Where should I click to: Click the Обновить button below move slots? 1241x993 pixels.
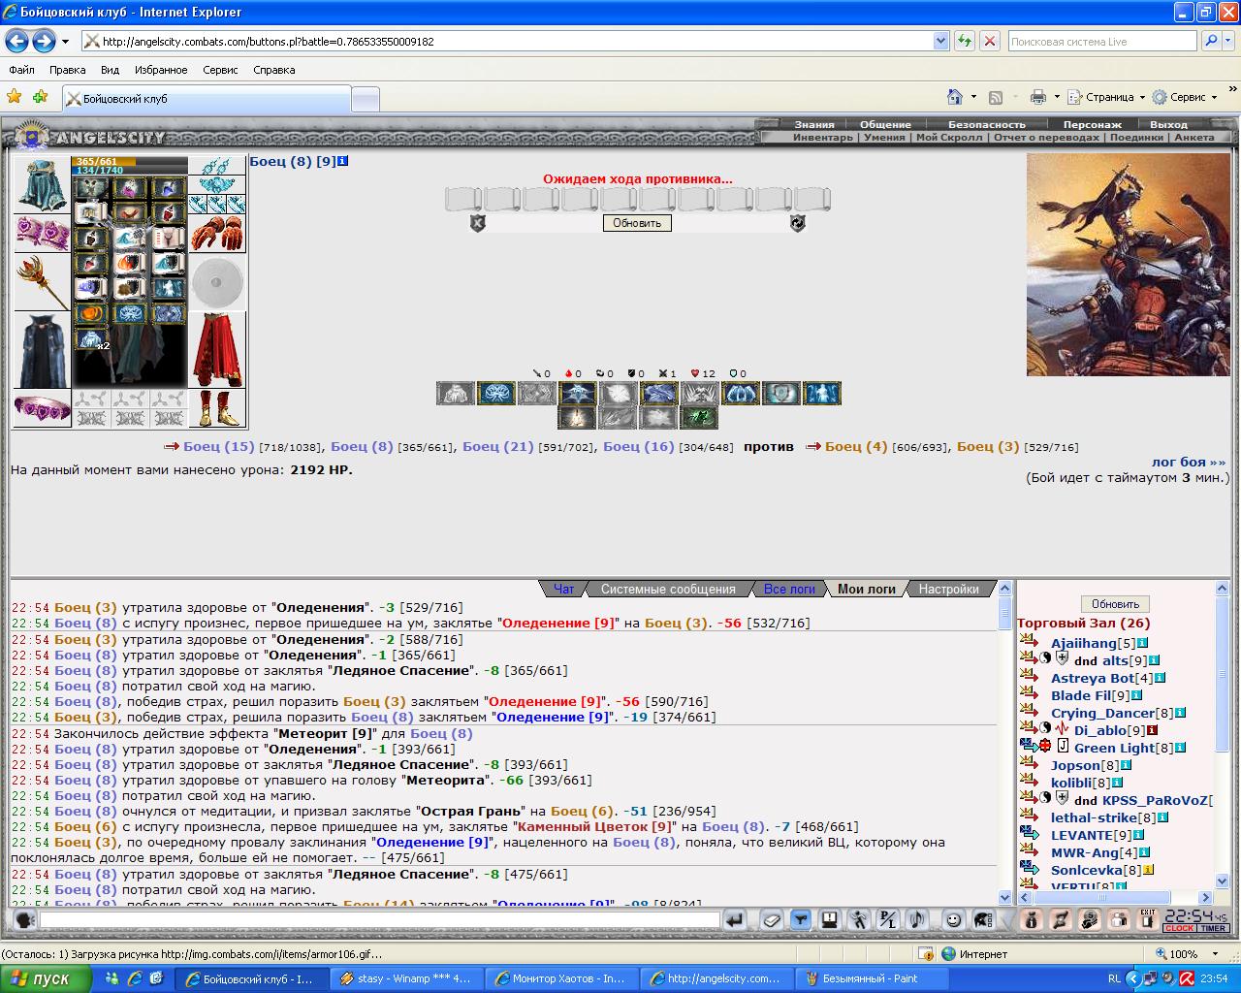tap(637, 223)
